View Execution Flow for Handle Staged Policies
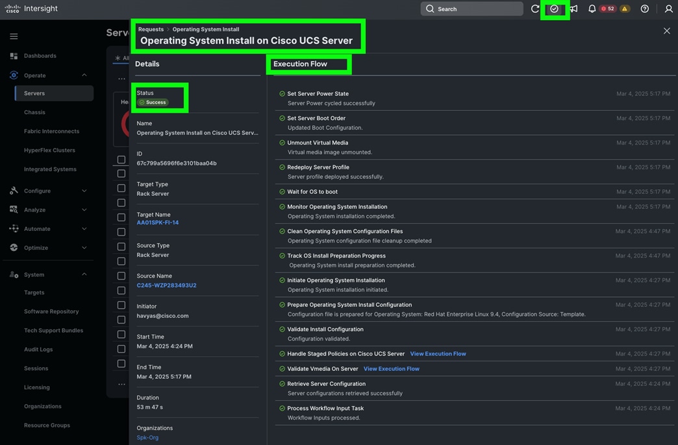This screenshot has width=678, height=445. (x=438, y=354)
